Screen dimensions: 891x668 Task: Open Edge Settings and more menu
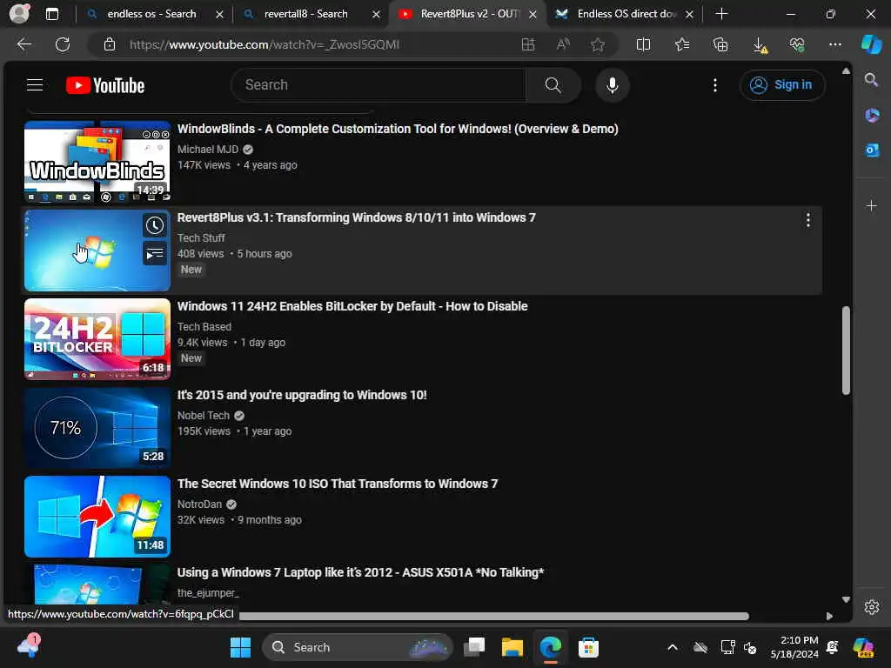[834, 44]
